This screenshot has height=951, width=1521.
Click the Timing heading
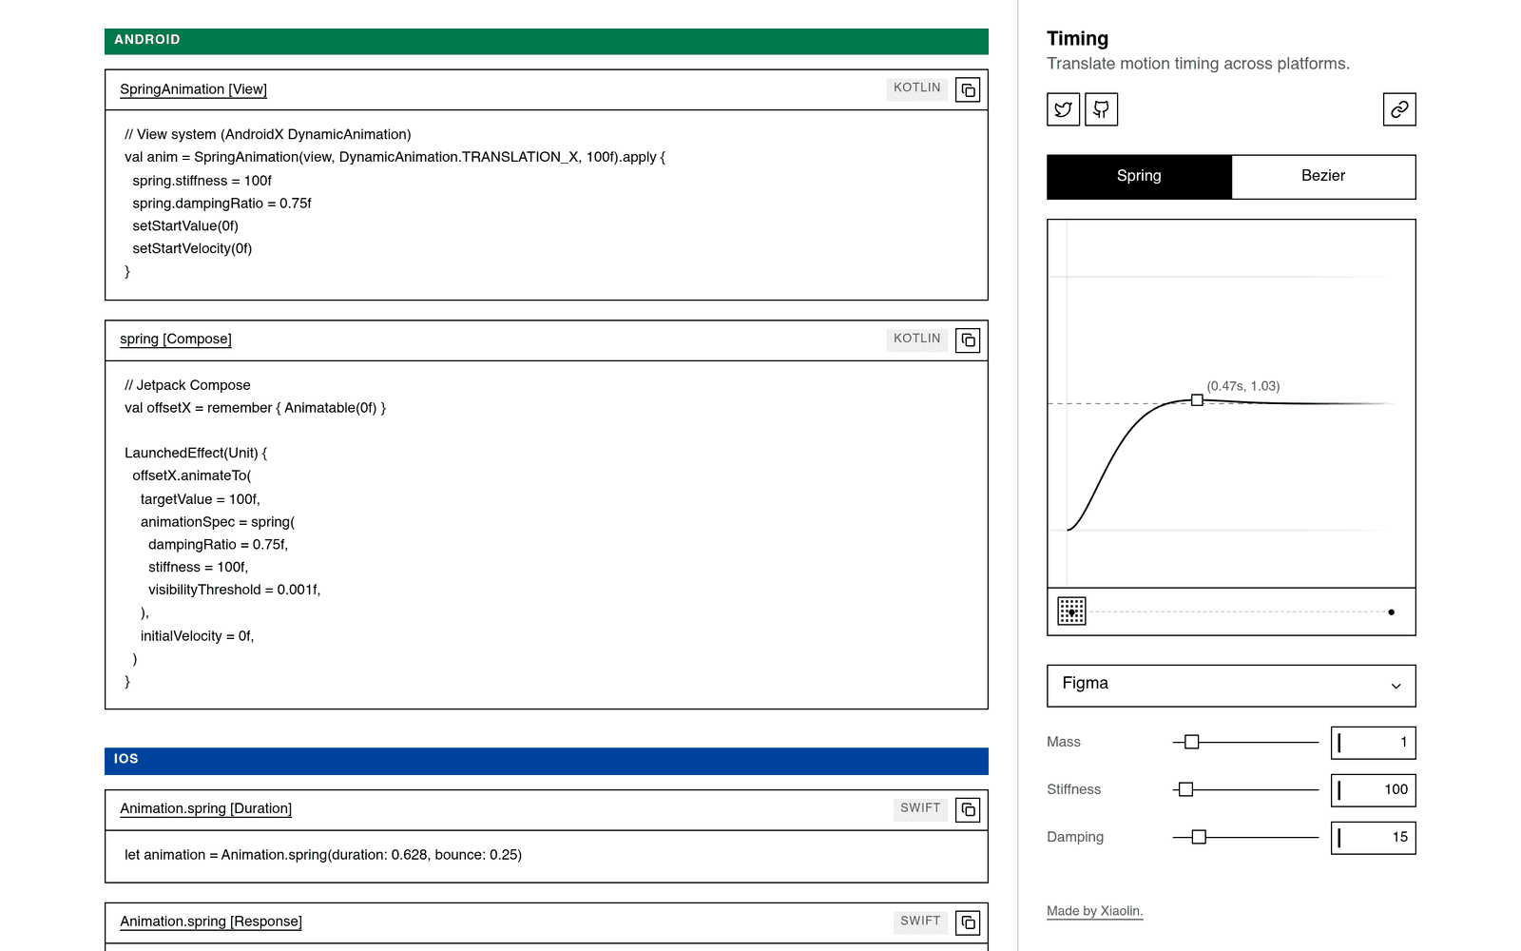point(1077,39)
